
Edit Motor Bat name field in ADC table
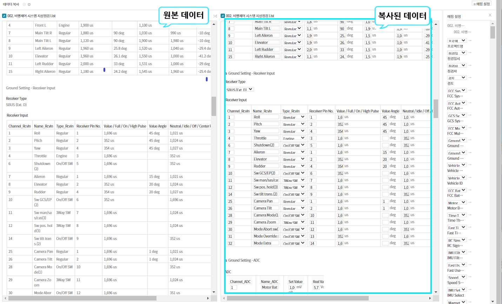[x=269, y=288]
